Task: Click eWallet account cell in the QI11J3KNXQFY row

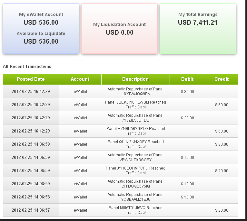Action: (x=81, y=144)
